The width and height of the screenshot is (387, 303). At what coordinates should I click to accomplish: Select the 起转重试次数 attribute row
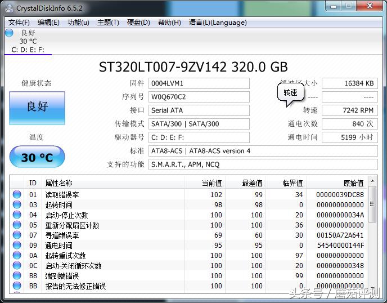189,255
